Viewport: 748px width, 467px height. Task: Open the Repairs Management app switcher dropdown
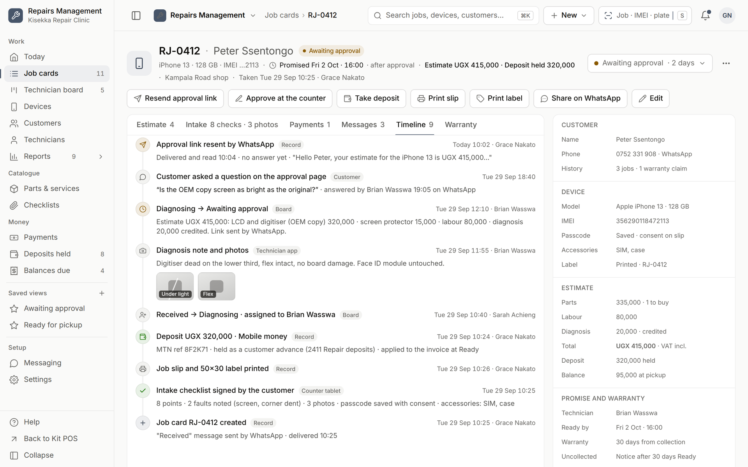click(x=205, y=16)
